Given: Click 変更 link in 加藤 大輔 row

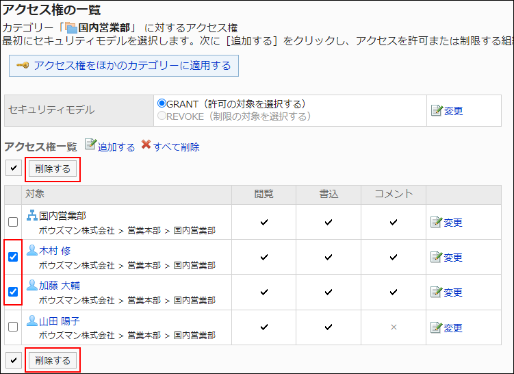Looking at the screenshot, I should click(x=453, y=292).
